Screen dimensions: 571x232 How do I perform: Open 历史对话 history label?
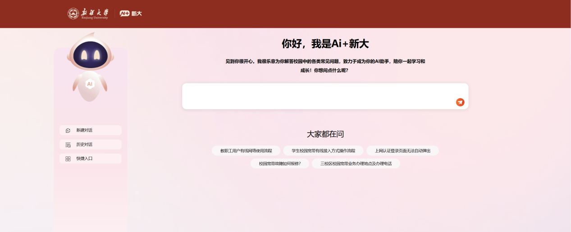84,145
